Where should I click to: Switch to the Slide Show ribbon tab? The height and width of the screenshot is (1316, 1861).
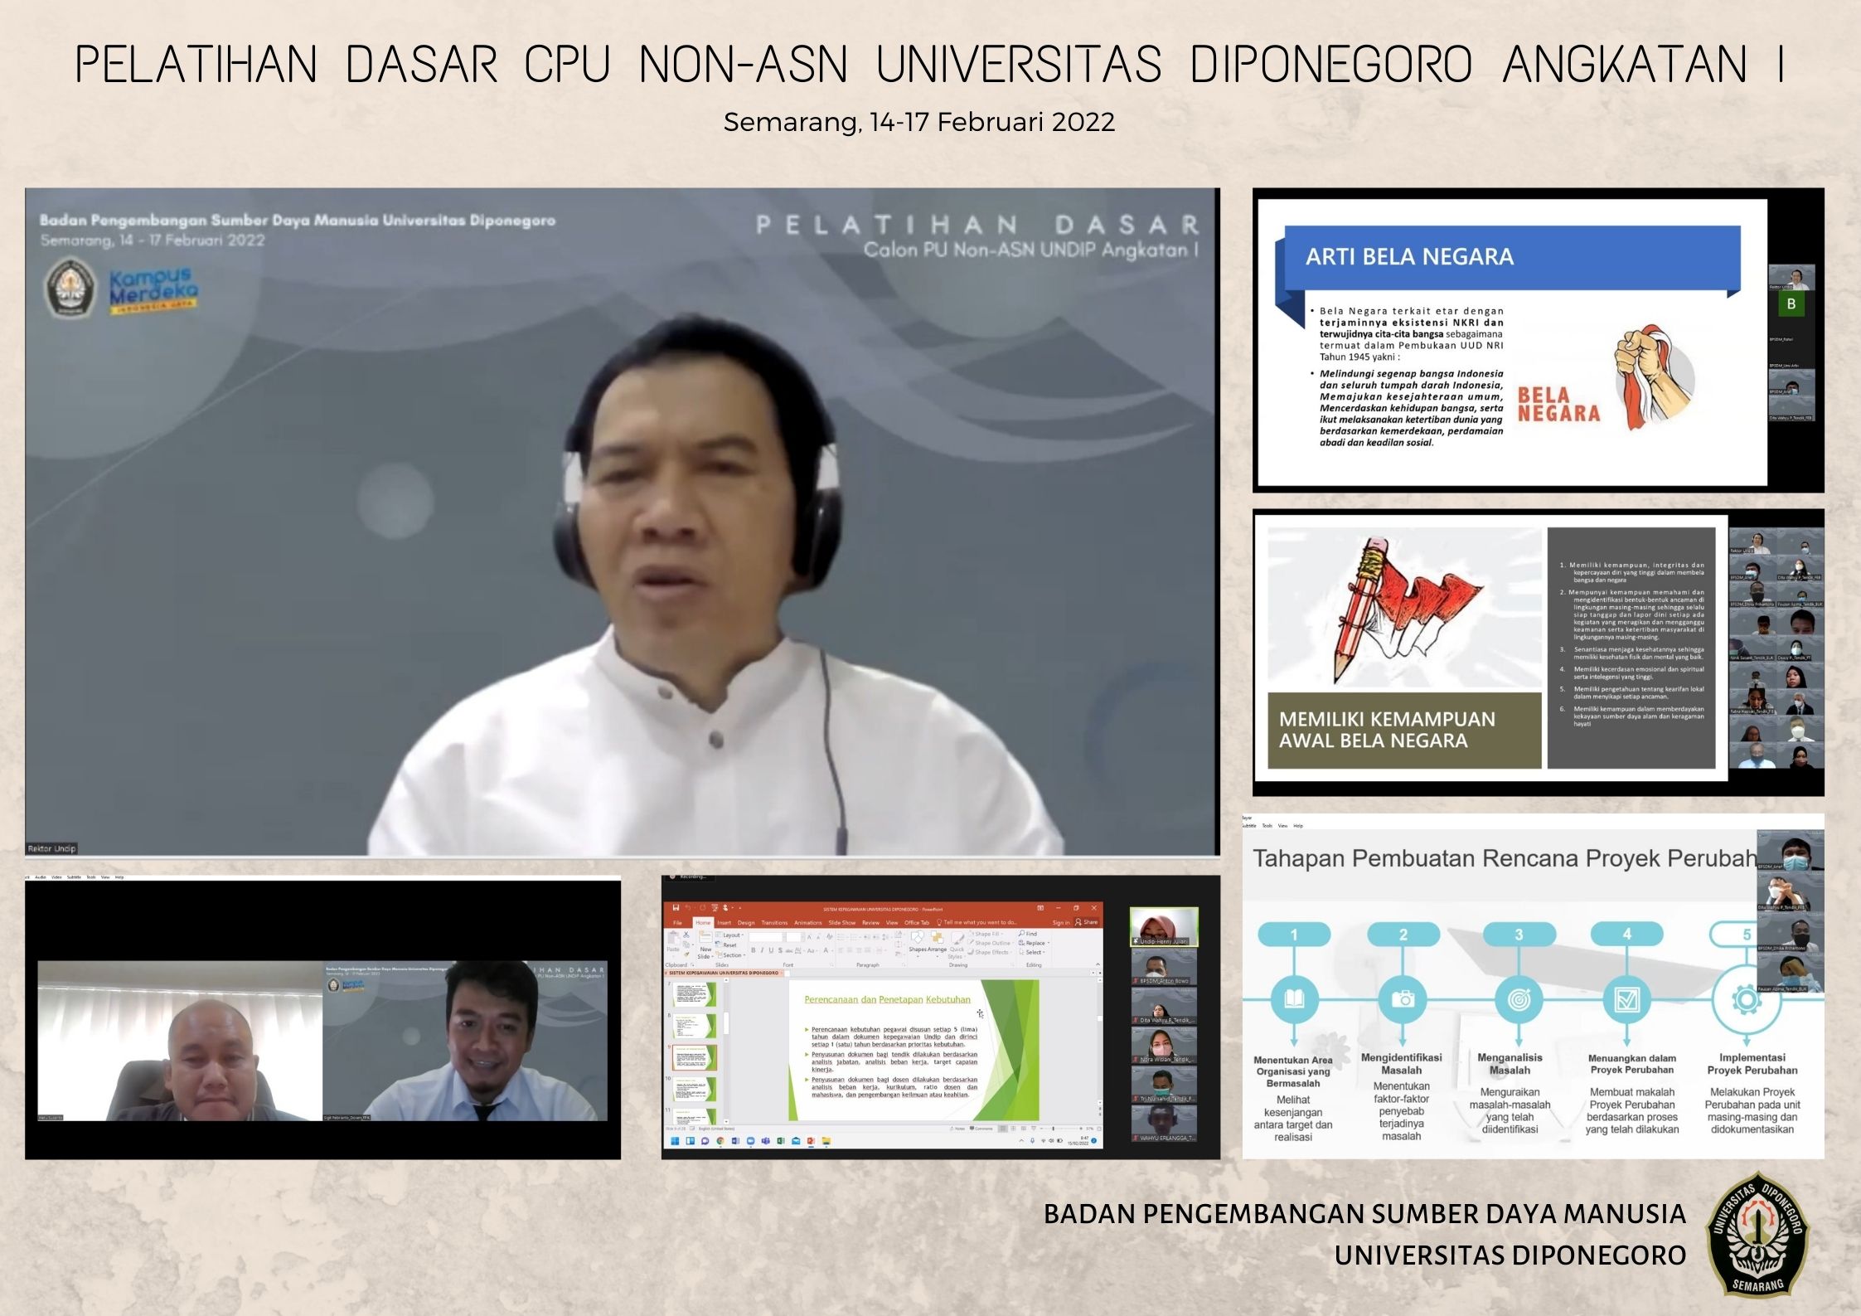[x=842, y=922]
